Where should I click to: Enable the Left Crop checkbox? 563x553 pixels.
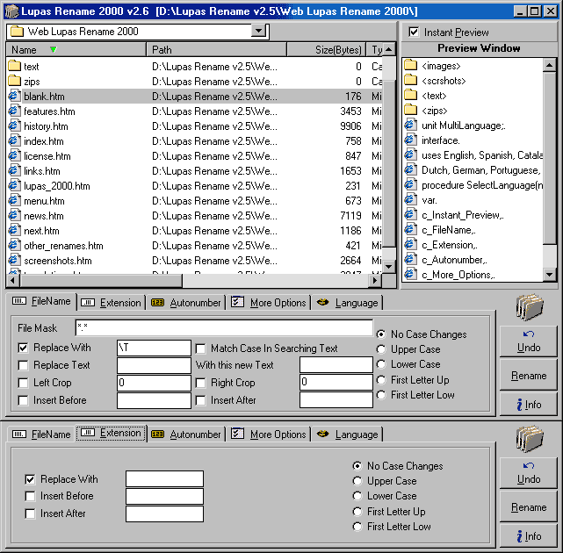(x=24, y=383)
